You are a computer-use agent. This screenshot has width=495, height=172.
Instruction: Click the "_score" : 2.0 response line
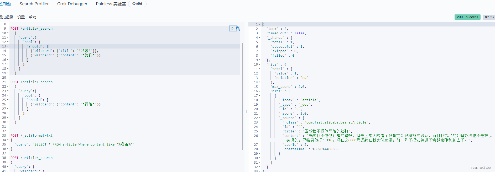[293, 114]
